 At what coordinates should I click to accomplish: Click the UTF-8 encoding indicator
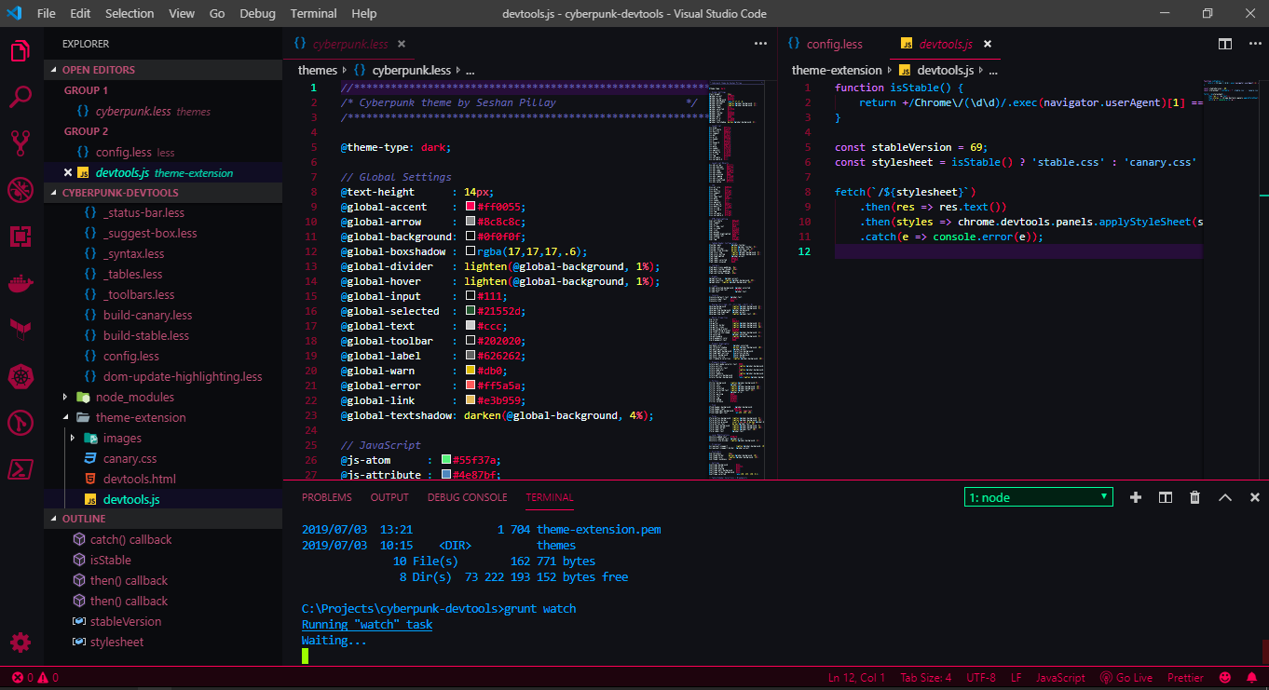pos(981,678)
